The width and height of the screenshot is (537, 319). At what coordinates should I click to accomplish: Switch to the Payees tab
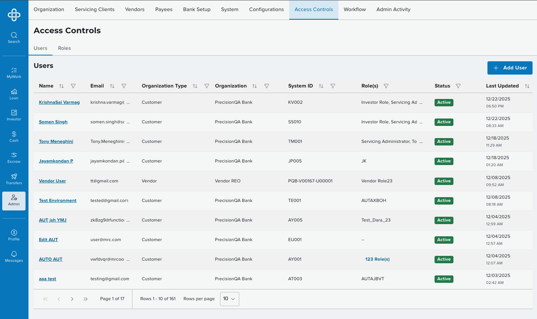(x=164, y=10)
